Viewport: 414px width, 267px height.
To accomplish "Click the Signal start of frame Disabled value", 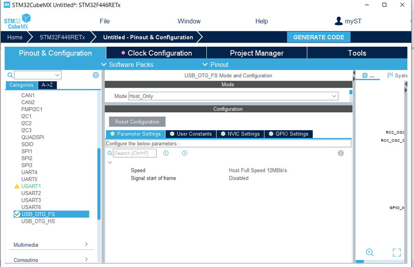I will [x=239, y=178].
